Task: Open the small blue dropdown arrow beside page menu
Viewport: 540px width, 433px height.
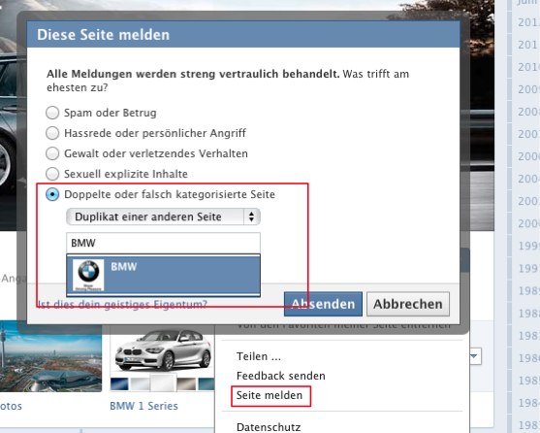Action: (475, 356)
